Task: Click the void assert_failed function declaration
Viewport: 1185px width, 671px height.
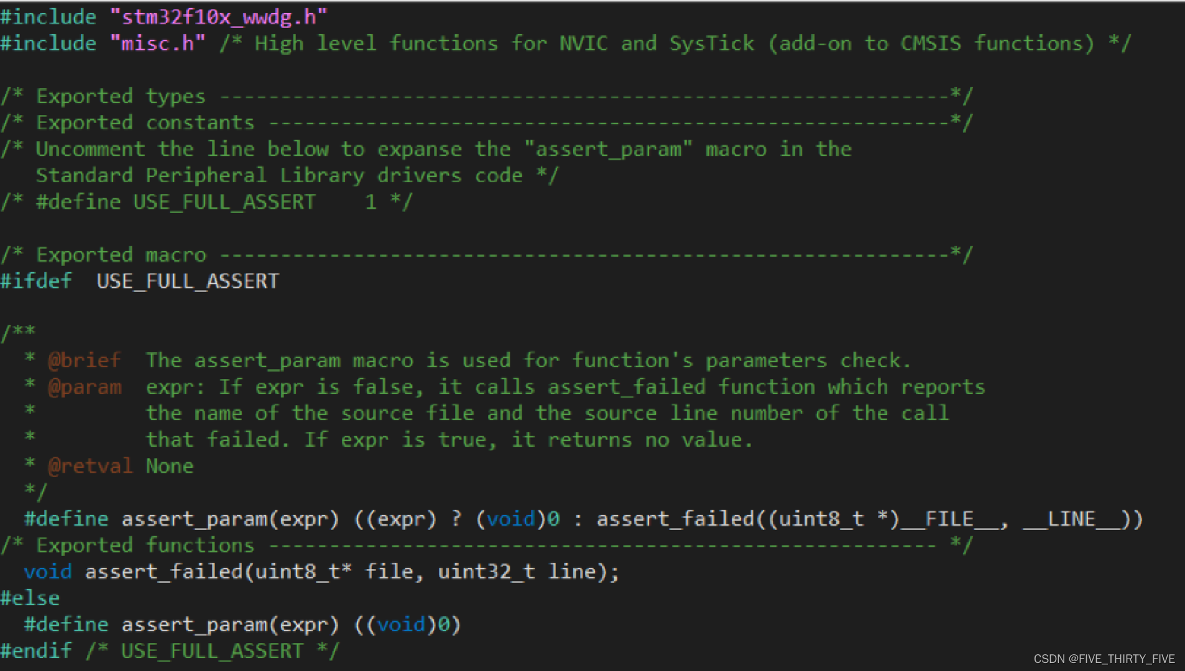Action: click(321, 572)
